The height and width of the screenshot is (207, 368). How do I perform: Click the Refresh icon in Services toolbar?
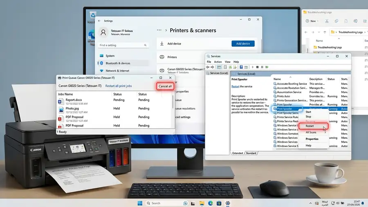click(x=230, y=67)
